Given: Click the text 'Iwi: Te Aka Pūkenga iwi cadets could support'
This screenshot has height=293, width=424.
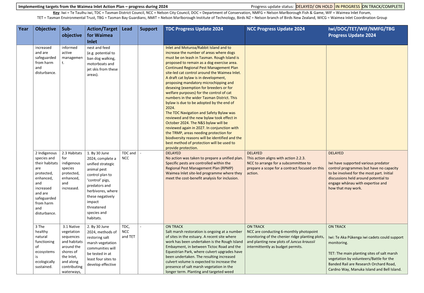Looking at the screenshot, I should coord(366,237).
